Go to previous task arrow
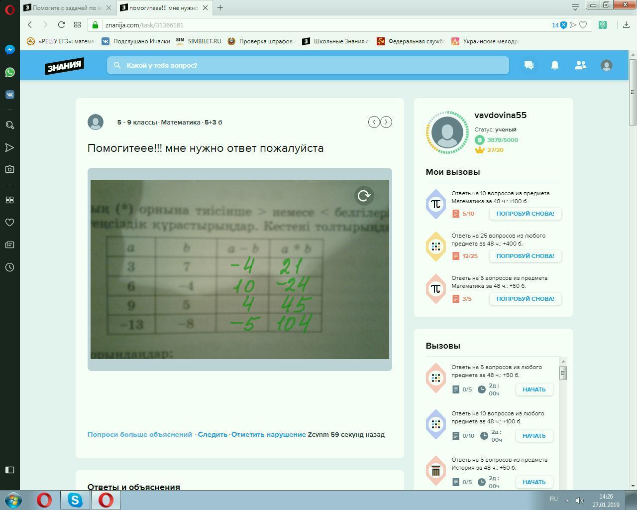This screenshot has width=637, height=510. click(374, 122)
